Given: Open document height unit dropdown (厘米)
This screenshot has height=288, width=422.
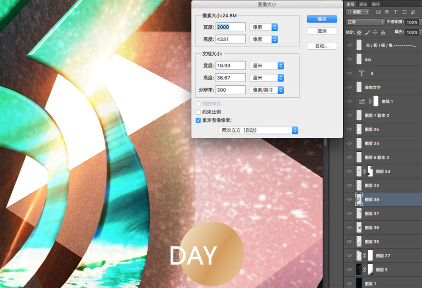Looking at the screenshot, I should (x=267, y=78).
